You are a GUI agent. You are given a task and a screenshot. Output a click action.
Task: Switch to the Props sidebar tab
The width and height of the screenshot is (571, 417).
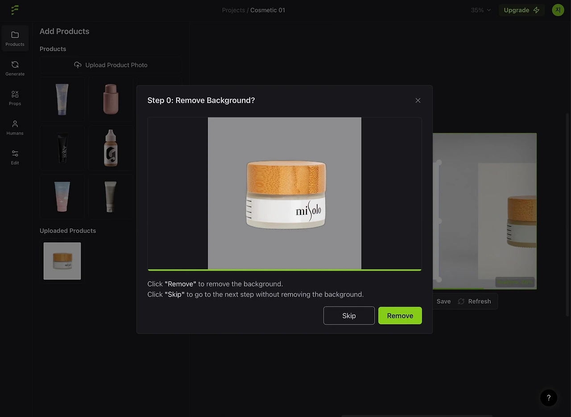(15, 98)
